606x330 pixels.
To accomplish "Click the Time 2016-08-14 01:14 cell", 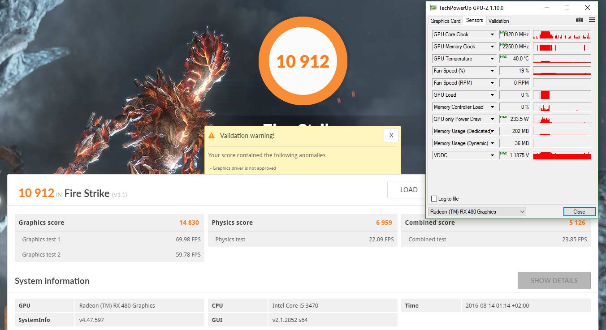I will click(525, 306).
